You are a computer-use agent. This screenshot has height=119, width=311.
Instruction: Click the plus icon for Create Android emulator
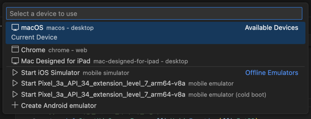15,105
